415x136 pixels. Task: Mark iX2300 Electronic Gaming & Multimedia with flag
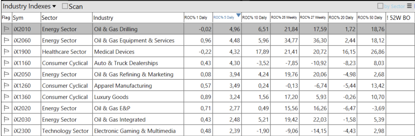(7, 131)
